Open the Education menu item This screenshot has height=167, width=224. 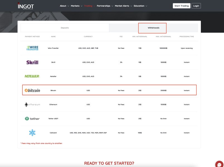click(139, 6)
